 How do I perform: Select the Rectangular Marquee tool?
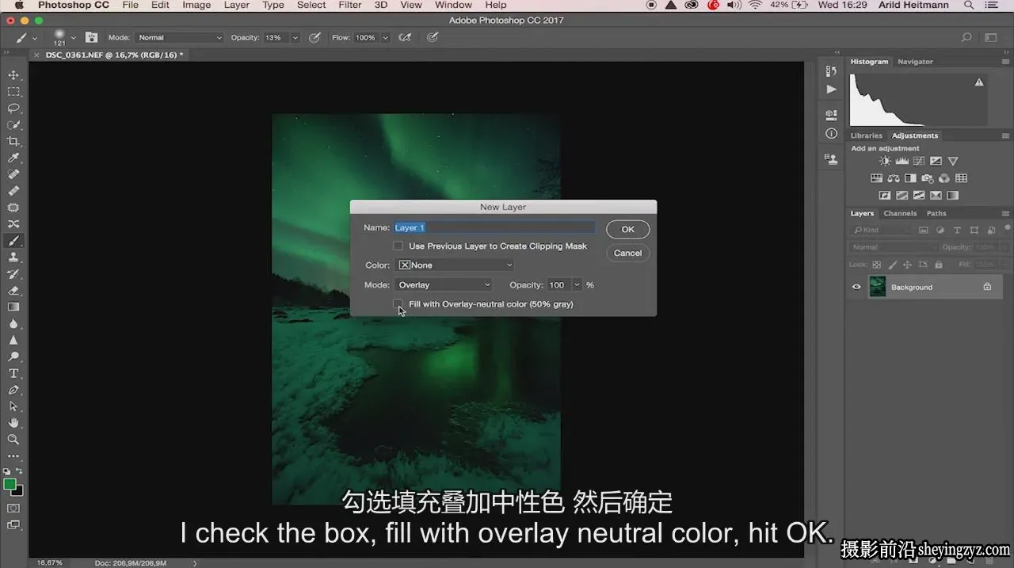click(x=13, y=92)
